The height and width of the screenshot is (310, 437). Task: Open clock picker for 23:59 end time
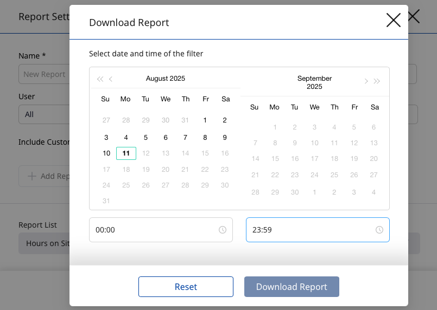click(379, 230)
